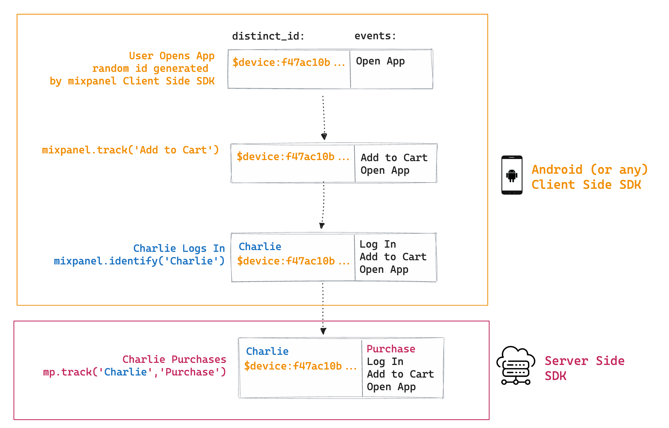Image resolution: width=669 pixels, height=428 pixels.
Task: Click 'SDK' under the Server Side heading
Action: (556, 376)
